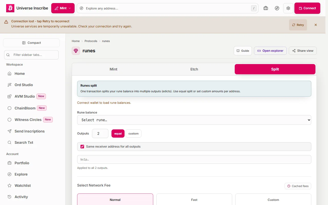Screen dimensions: 328x205
Task: Choose the equal split mode
Action: coord(118,134)
